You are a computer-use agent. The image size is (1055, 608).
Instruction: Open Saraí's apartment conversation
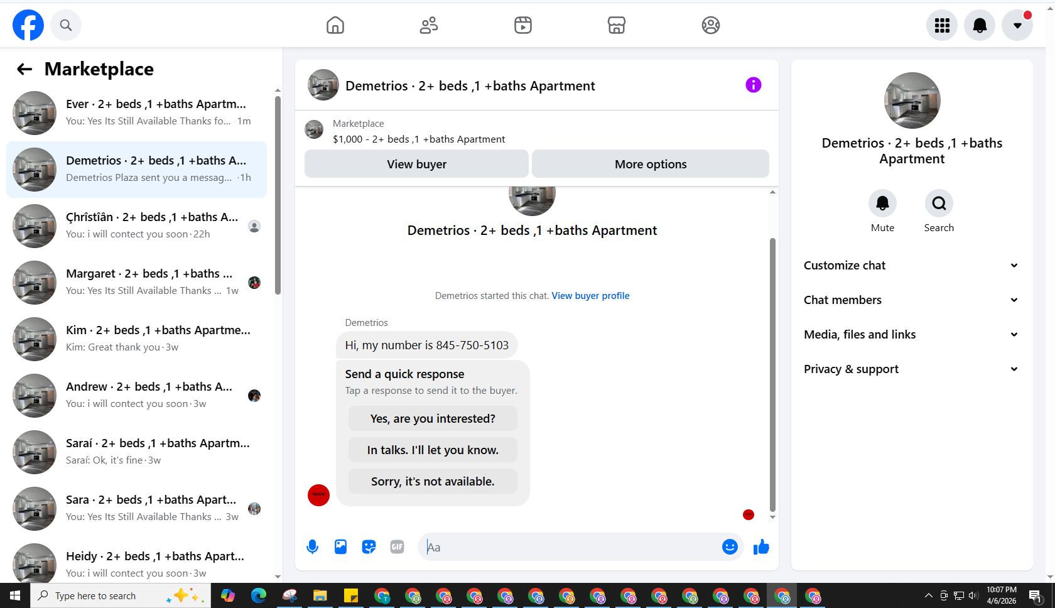tap(136, 452)
